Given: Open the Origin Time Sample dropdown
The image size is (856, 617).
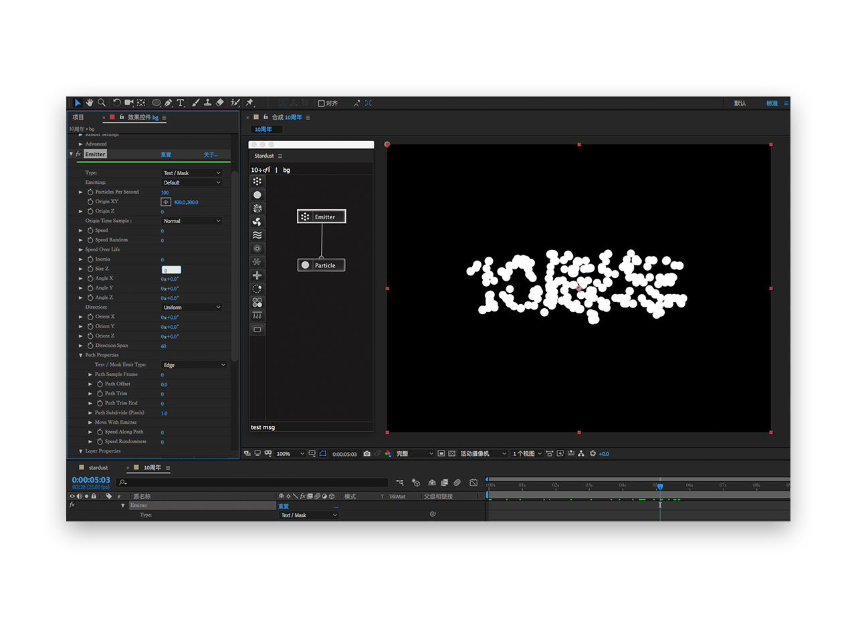Looking at the screenshot, I should pyautogui.click(x=192, y=221).
